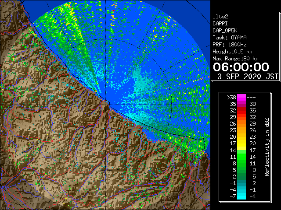Image resolution: width=281 pixels, height=210 pixels.
Task: Click the radar center at crosshair intersection
Action: click(x=105, y=105)
